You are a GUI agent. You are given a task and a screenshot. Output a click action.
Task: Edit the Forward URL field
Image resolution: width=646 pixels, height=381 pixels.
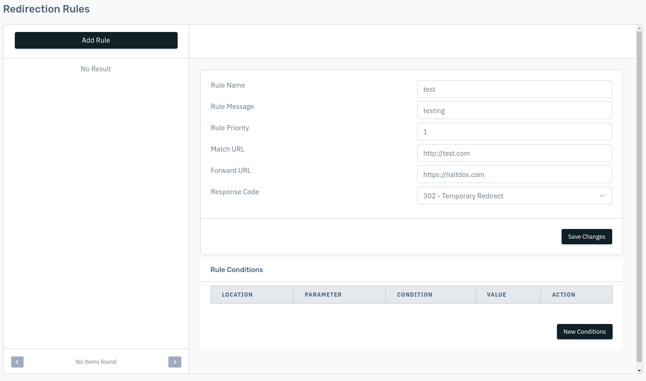click(515, 174)
